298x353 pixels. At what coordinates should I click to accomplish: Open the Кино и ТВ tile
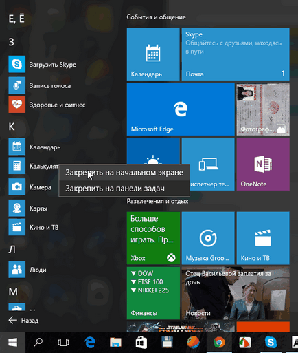click(263, 238)
